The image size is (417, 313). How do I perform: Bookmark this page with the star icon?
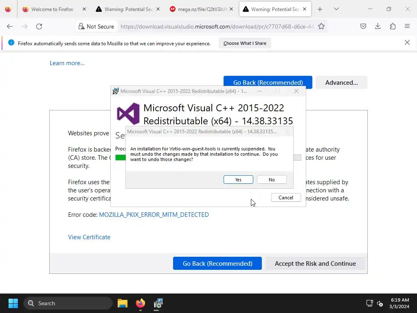tap(321, 26)
